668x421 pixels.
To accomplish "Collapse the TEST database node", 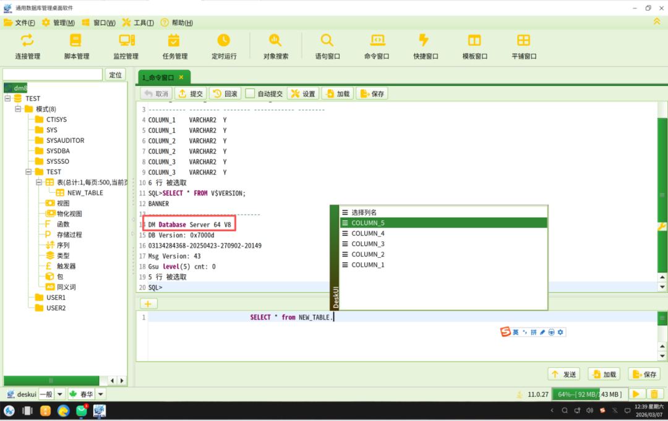I will pyautogui.click(x=7, y=98).
